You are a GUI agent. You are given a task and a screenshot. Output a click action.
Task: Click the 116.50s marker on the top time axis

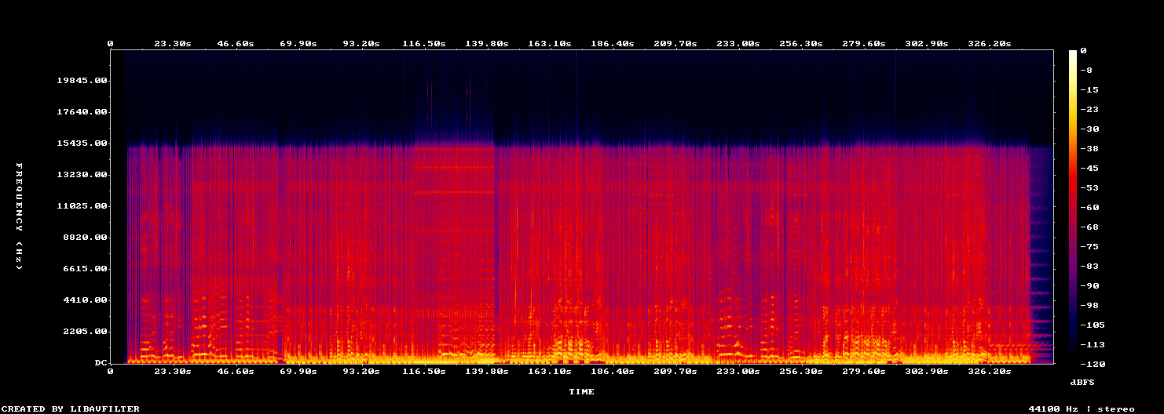coord(423,44)
